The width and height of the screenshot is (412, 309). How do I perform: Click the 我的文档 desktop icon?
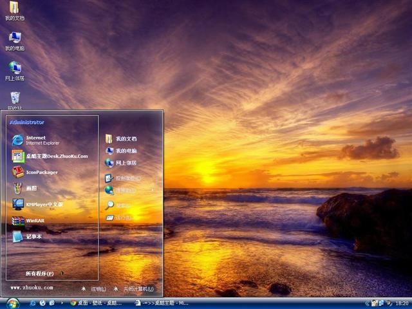tap(14, 9)
